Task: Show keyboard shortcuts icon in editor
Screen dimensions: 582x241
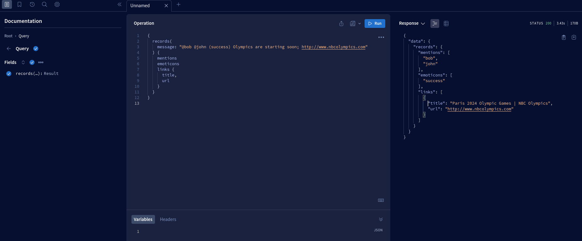Action: pyautogui.click(x=381, y=200)
